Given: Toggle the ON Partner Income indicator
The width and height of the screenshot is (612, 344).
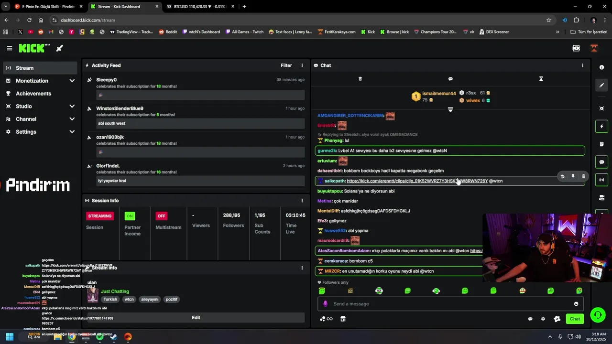Looking at the screenshot, I should click(130, 216).
